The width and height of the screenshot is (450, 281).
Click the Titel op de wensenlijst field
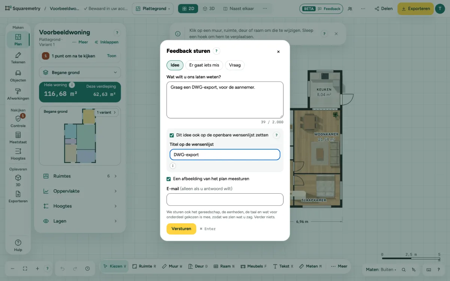tap(225, 154)
